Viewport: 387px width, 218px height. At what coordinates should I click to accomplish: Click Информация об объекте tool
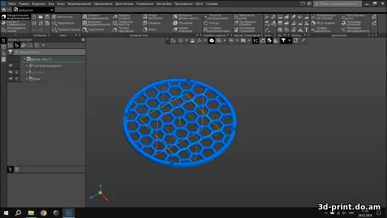pos(324,17)
